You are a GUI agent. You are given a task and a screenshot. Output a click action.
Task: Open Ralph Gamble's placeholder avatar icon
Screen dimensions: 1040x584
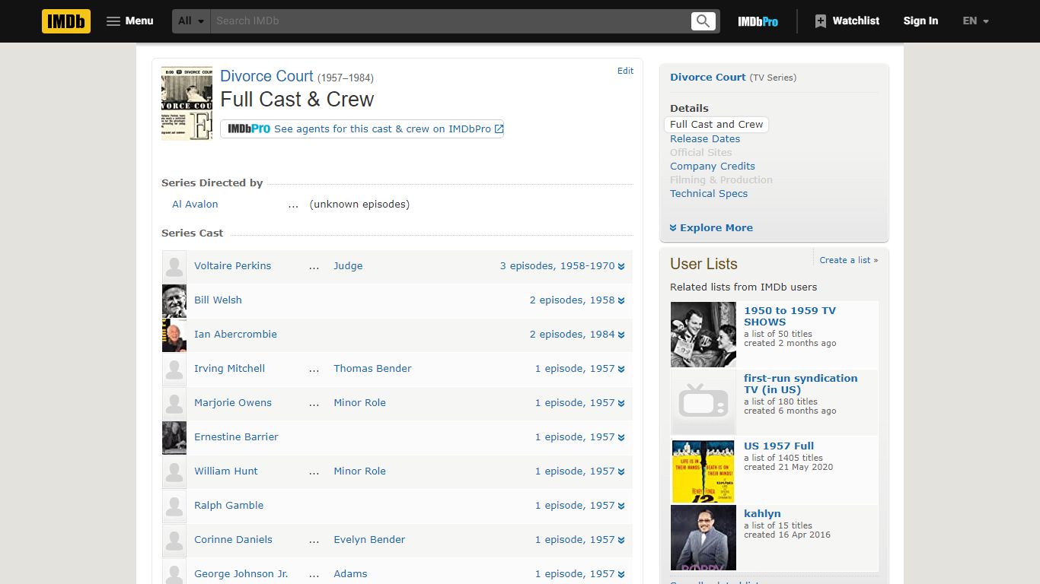tap(174, 506)
